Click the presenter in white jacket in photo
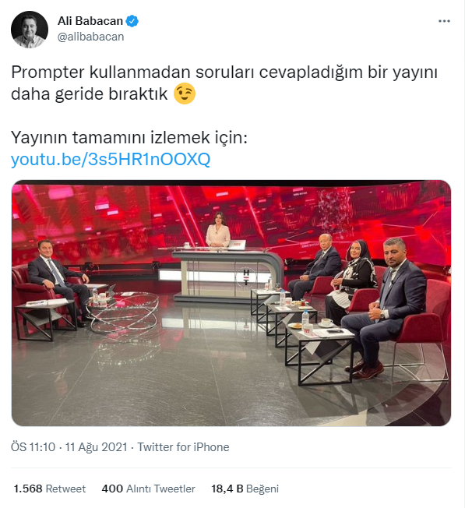 (x=217, y=230)
